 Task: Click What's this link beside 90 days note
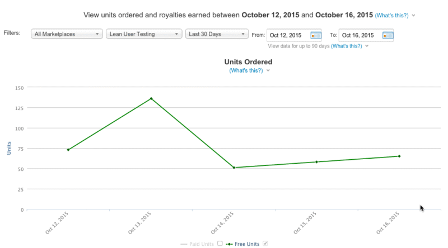click(346, 46)
